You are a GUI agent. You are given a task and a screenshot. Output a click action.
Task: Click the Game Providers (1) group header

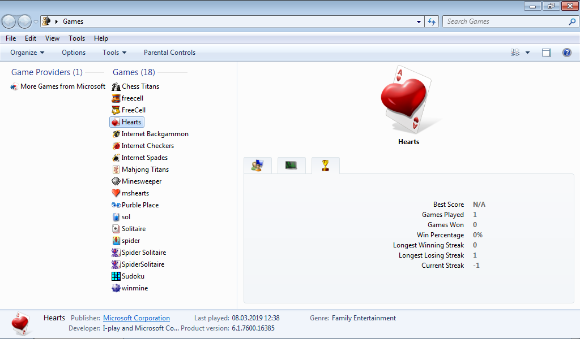[47, 72]
